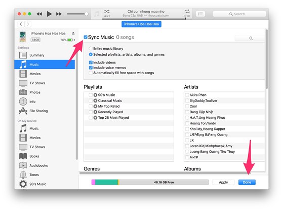Click the Apply button
This screenshot has width=283, height=210.
223,182
